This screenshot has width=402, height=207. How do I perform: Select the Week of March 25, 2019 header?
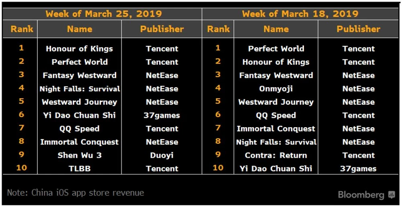coord(103,14)
